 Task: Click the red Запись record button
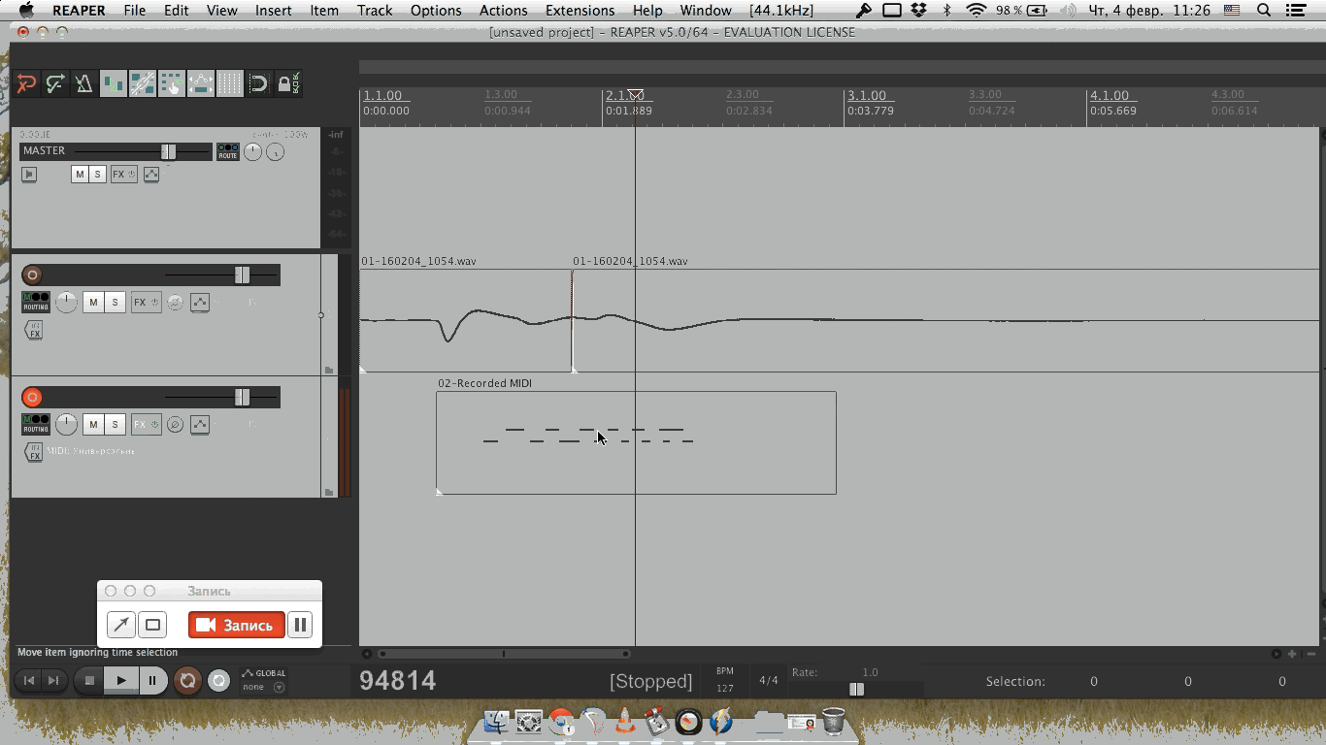(237, 625)
